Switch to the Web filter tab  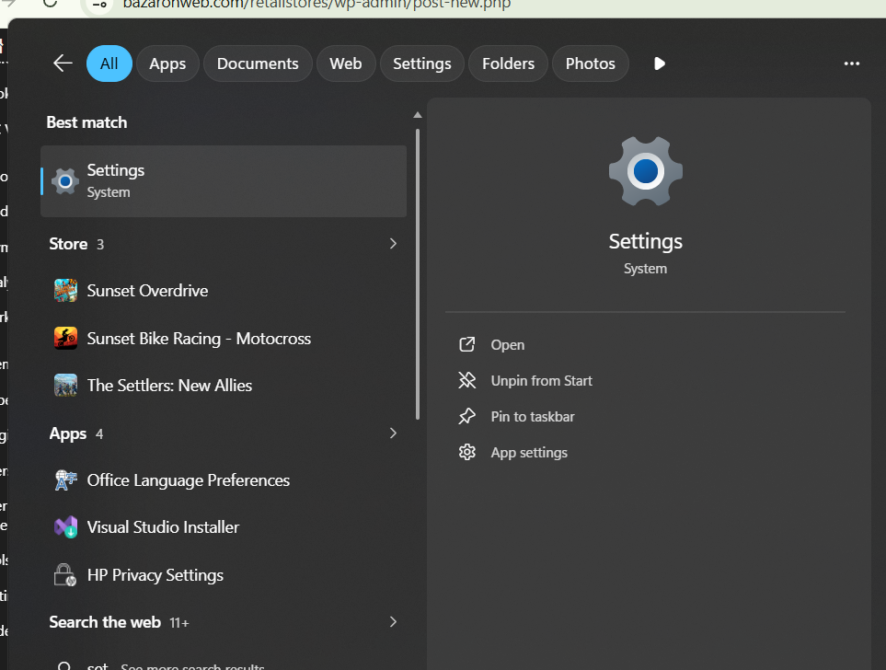(x=346, y=64)
